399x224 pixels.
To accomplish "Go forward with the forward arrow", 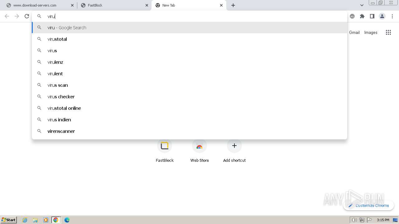I will point(17,16).
